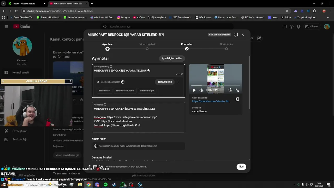334x188 pixels.
Task: Seek on the video preview progress bar
Action: [216, 85]
